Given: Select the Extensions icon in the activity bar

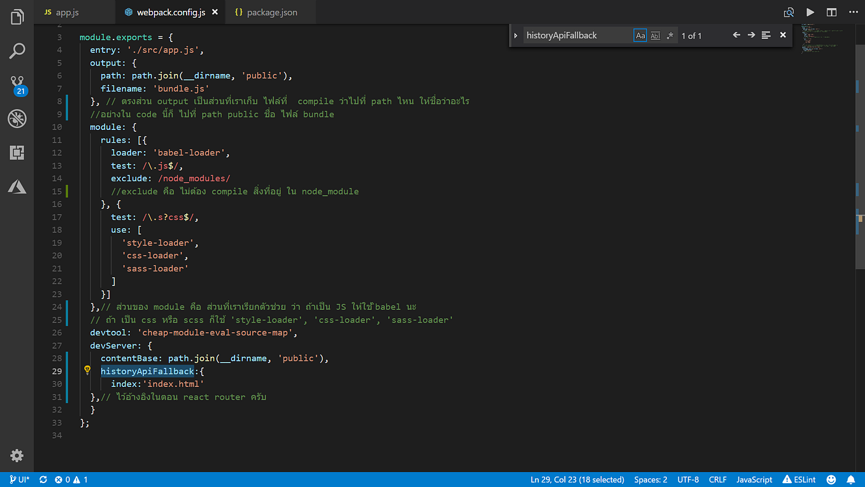Looking at the screenshot, I should click(17, 152).
